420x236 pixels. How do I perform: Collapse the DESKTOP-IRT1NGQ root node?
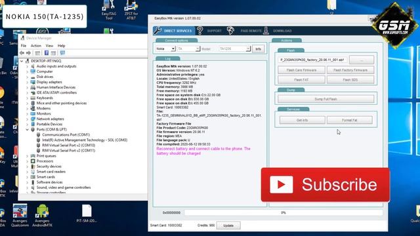[x=22, y=61]
